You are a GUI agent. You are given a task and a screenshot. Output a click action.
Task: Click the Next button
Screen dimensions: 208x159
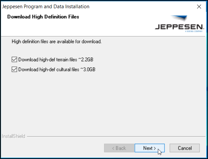point(149,148)
